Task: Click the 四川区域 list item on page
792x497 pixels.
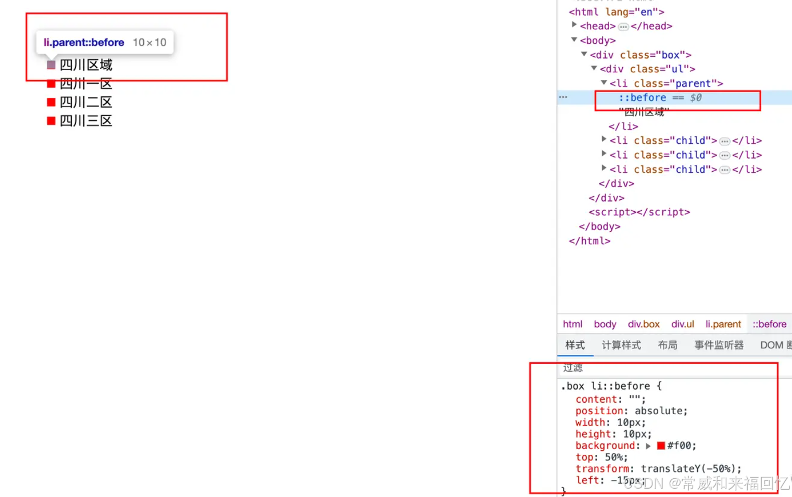Action: pyautogui.click(x=85, y=65)
